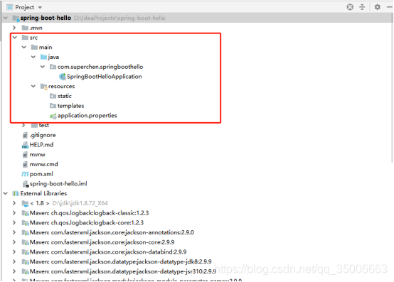Viewport: 394px width, 282px height.
Task: Click the jackson-core library icon
Action: tap(25, 242)
